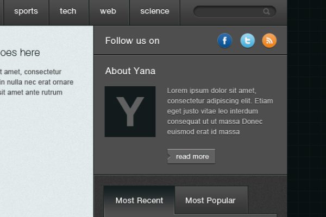
Task: Click the magnifier icon in search bar
Action: pos(266,11)
